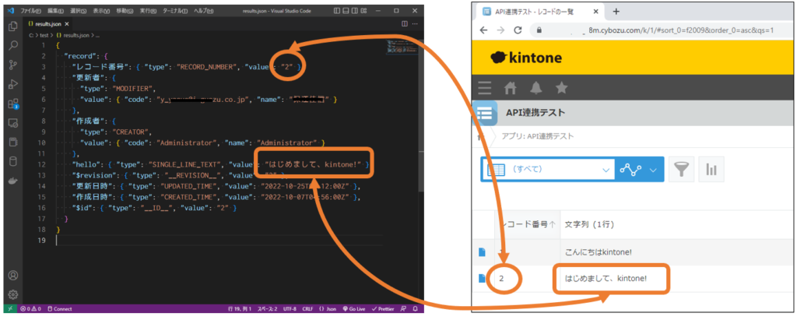
Task: Open the Accounts icon in VS Code
Action: click(13, 275)
